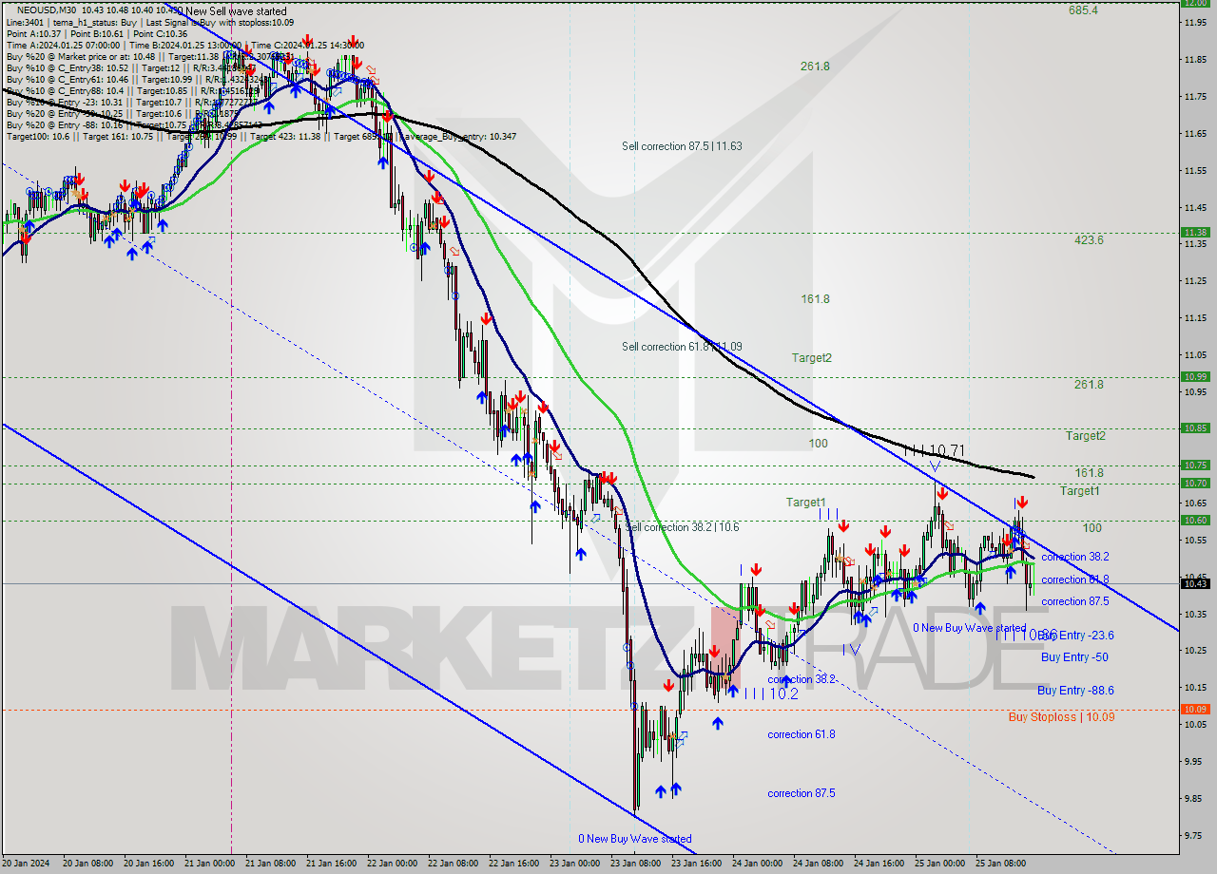Image resolution: width=1217 pixels, height=874 pixels.
Task: Click the 'Target100: 10.6' summary line
Action: click(36, 136)
